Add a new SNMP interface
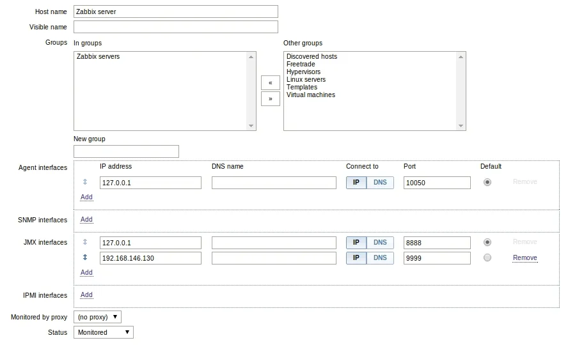 (86, 220)
